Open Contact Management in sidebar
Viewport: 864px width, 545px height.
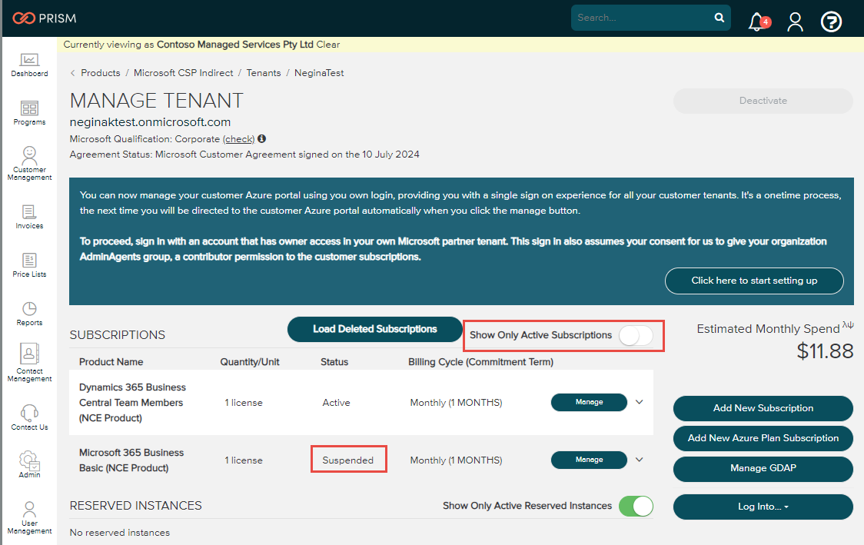(x=29, y=363)
